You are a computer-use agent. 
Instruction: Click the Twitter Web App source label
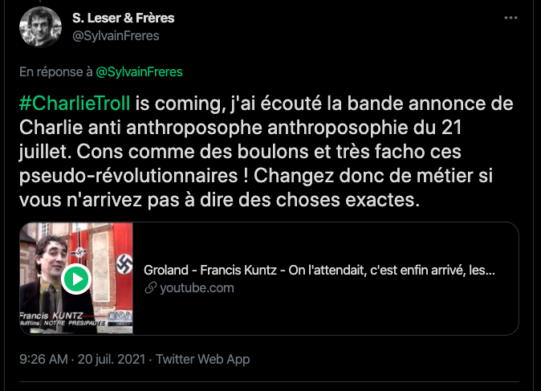coord(202,359)
